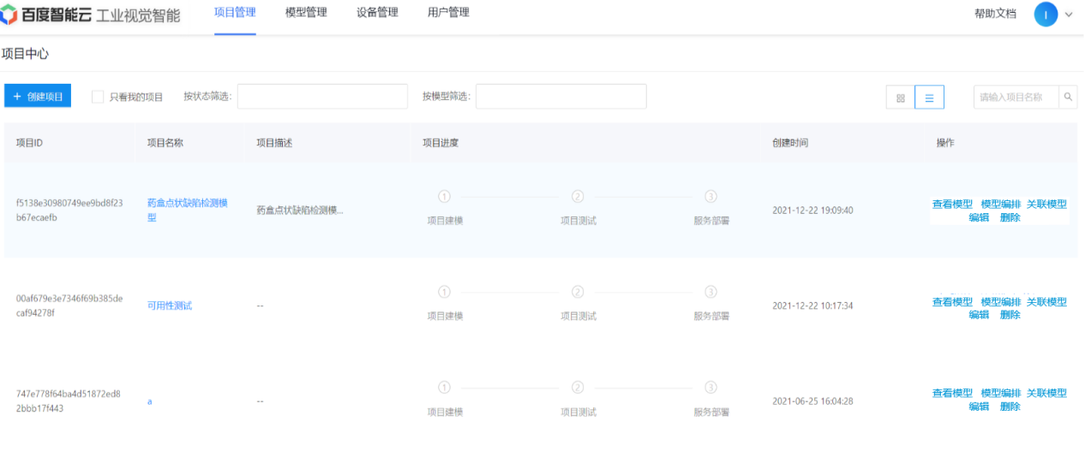1085x457 pixels.
Task: Click step 3 circle for project a
Action: point(710,388)
